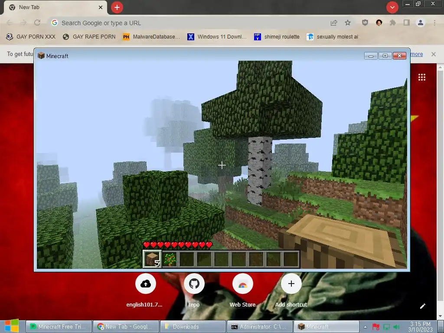Image resolution: width=444 pixels, height=333 pixels.
Task: Open the extensions puzzle piece menu
Action: pos(393,23)
